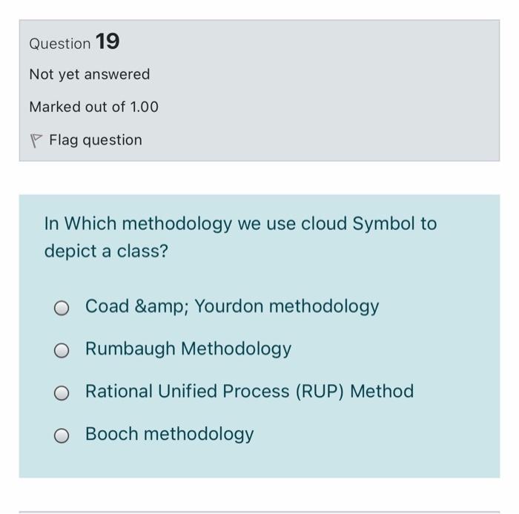This screenshot has width=519, height=514.
Task: Click the 'depict a class?' text line
Action: (x=106, y=251)
